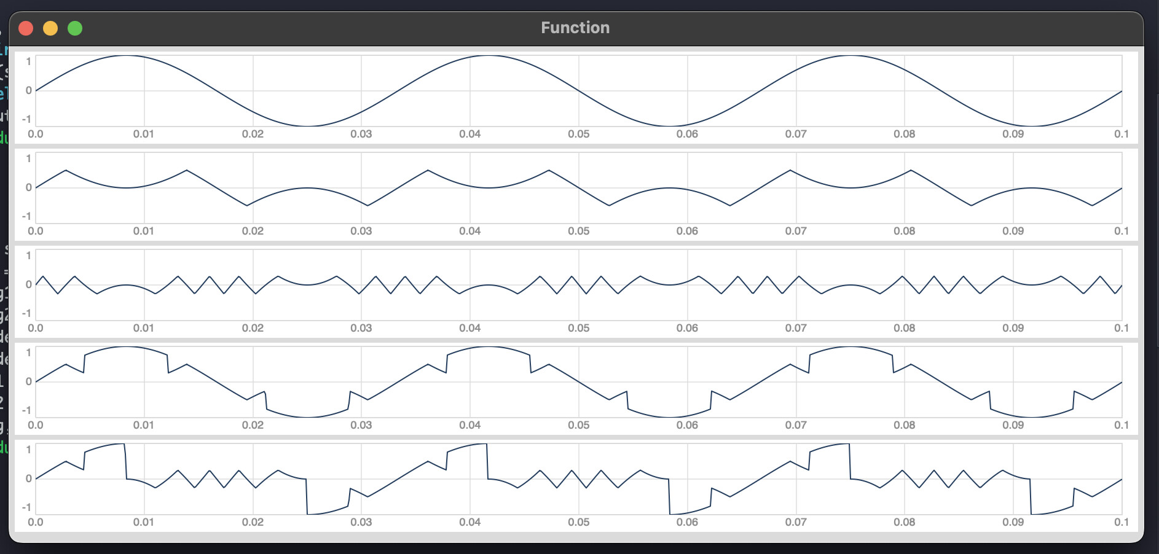Image resolution: width=1159 pixels, height=554 pixels.
Task: Click the 0.07 x-axis label of the fourth plot
Action: point(796,425)
